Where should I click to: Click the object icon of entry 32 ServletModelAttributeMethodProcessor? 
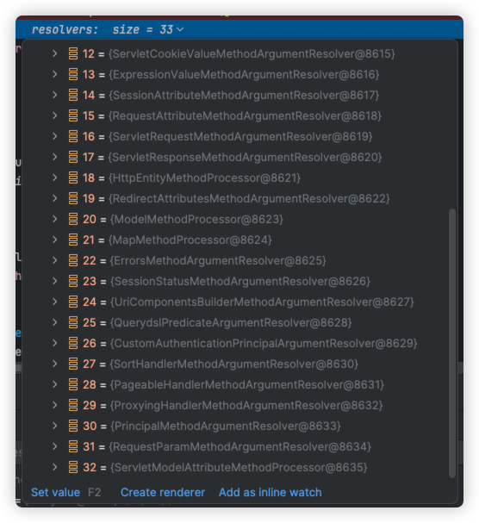[73, 467]
